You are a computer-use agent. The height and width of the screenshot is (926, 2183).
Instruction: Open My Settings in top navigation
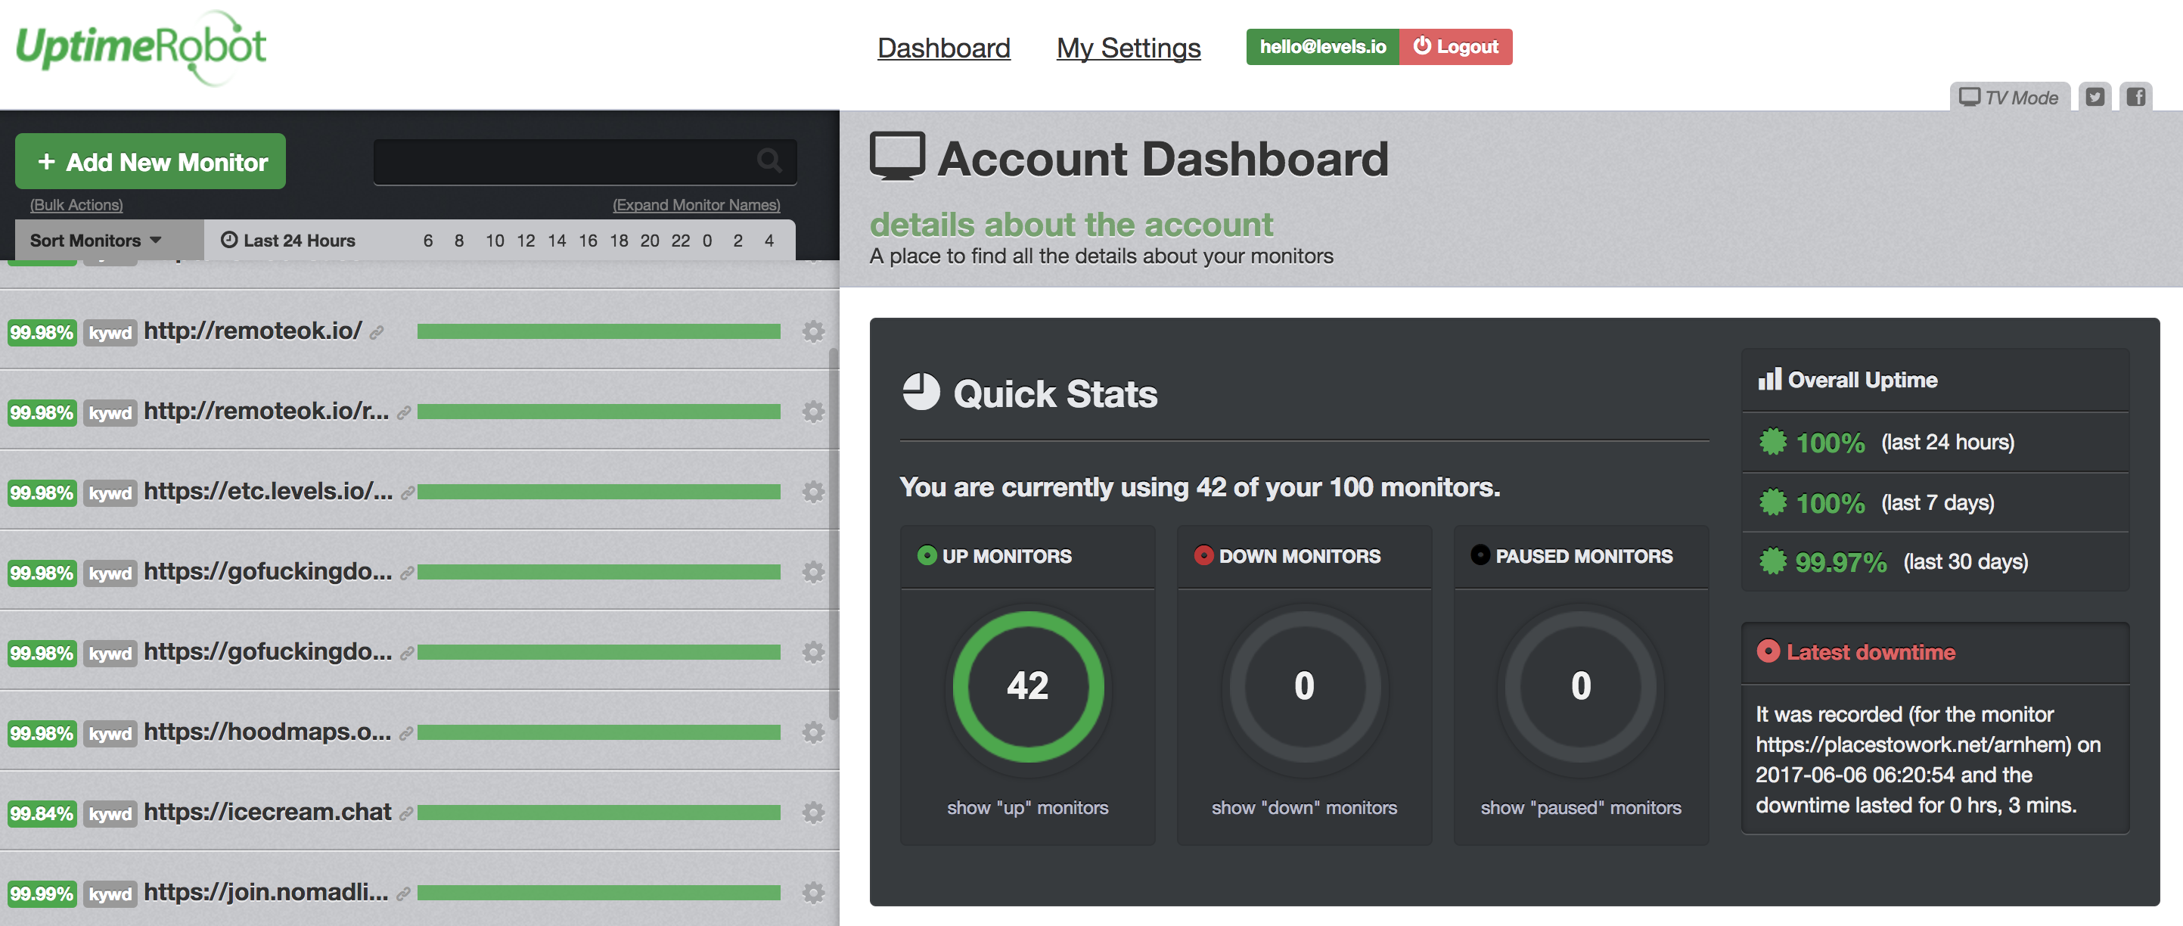click(x=1128, y=48)
